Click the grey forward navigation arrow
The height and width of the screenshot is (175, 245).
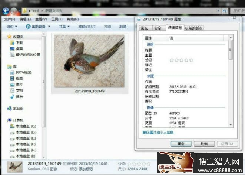pos(14,11)
